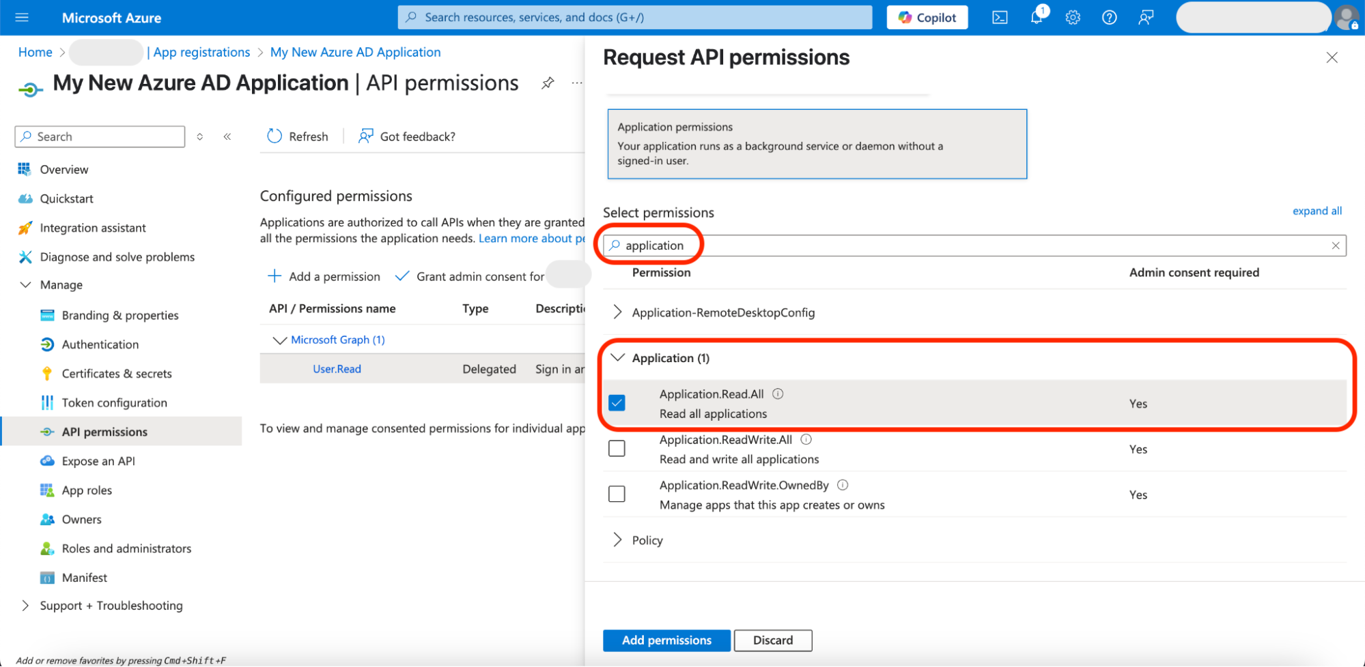This screenshot has width=1365, height=667.
Task: Close the Request API permissions panel
Action: tap(1332, 57)
